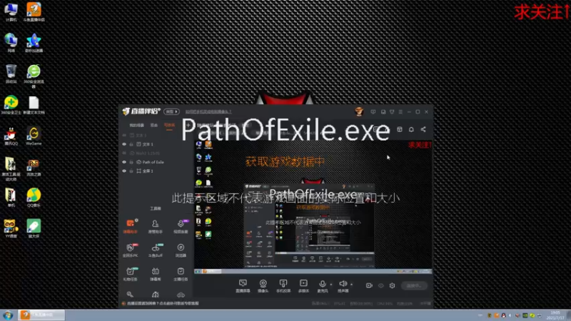Switch to the second scene tab

click(x=154, y=126)
